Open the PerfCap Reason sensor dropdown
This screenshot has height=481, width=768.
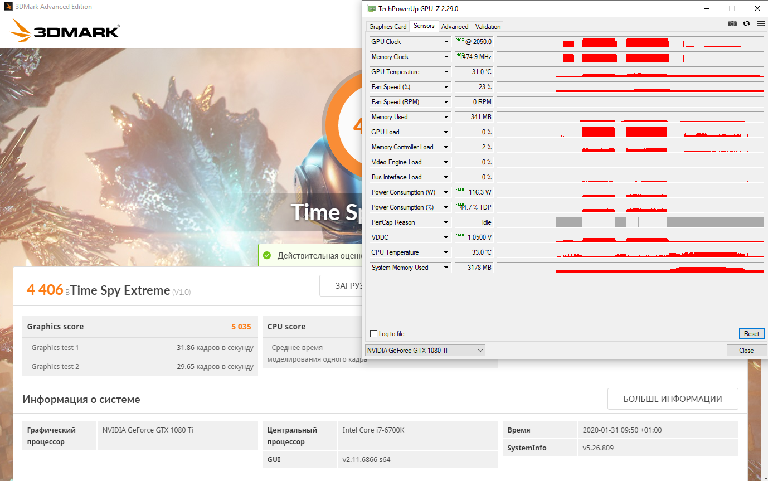(446, 222)
